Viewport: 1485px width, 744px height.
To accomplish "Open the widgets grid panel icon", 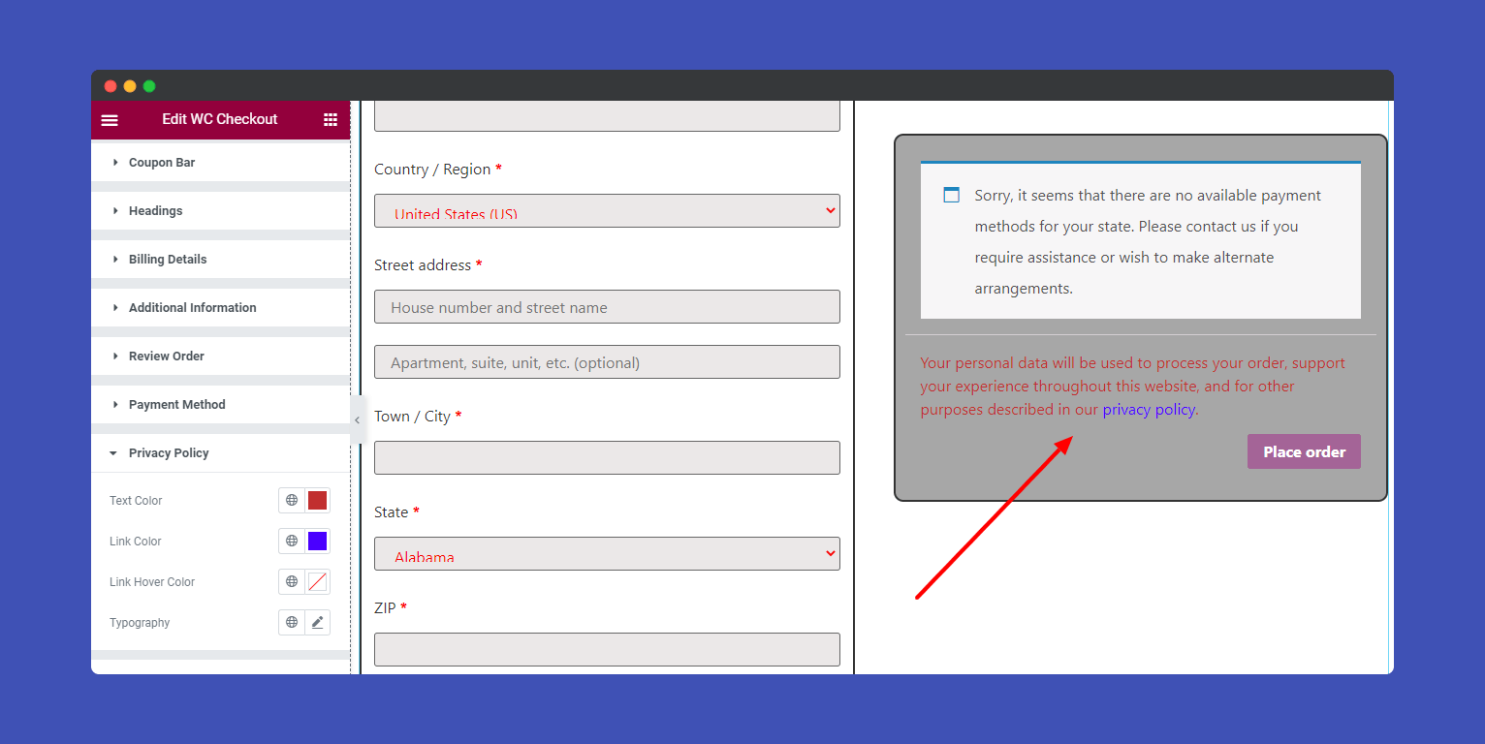I will tap(331, 120).
